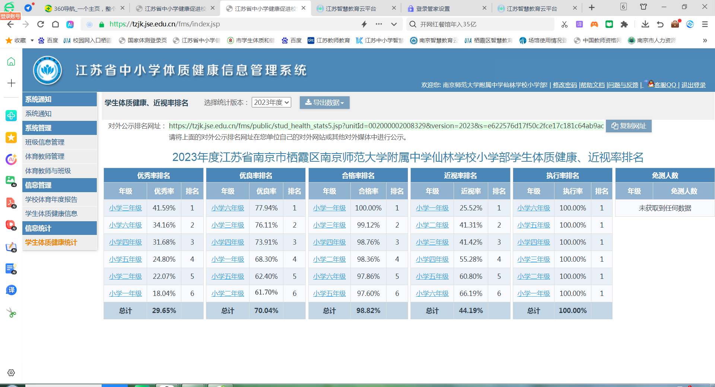This screenshot has width=715, height=387.
Task: Open the 问题与反馈 link
Action: coord(623,85)
